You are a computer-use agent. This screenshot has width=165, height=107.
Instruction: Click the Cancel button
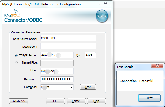pos(76,101)
